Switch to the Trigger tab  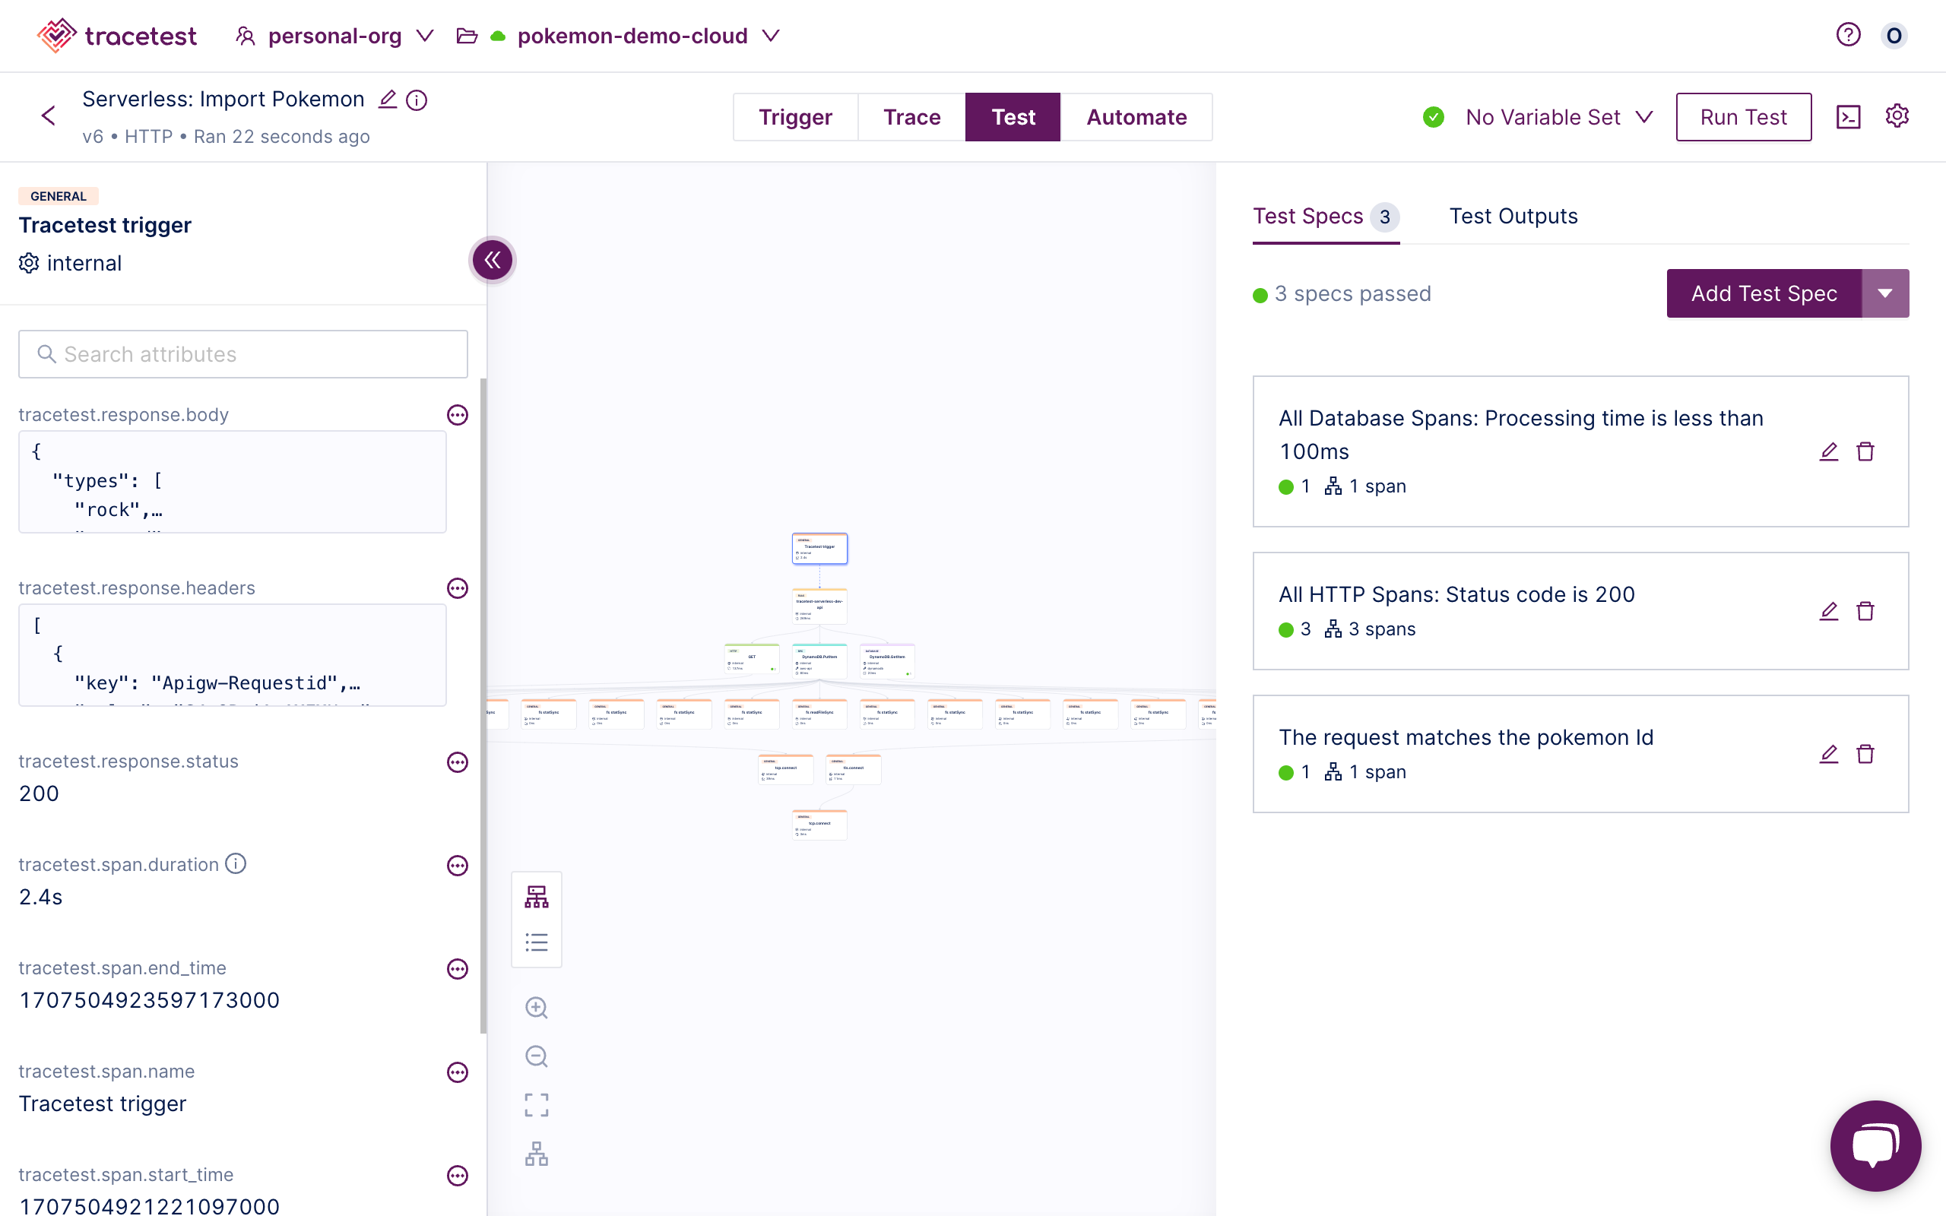tap(795, 117)
